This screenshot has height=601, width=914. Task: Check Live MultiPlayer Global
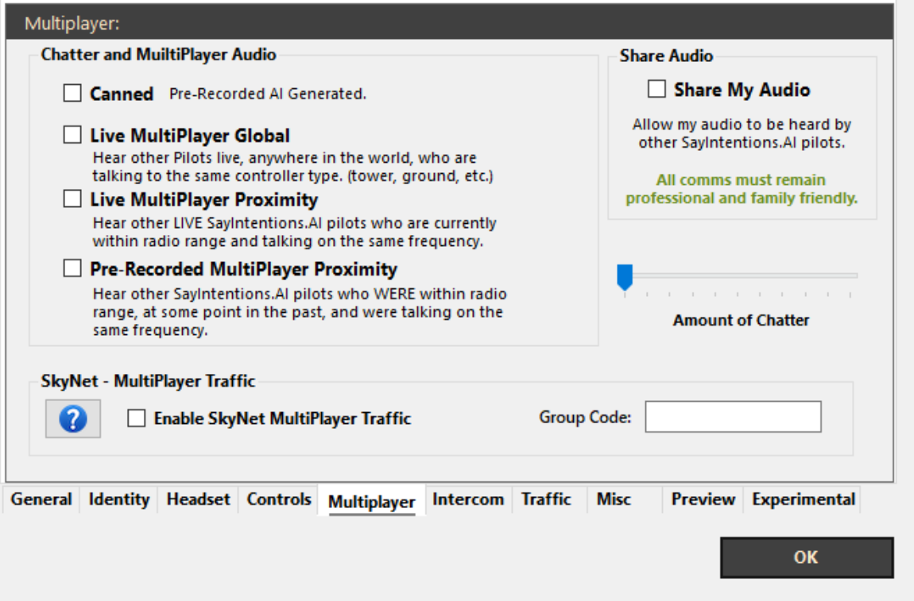[72, 134]
